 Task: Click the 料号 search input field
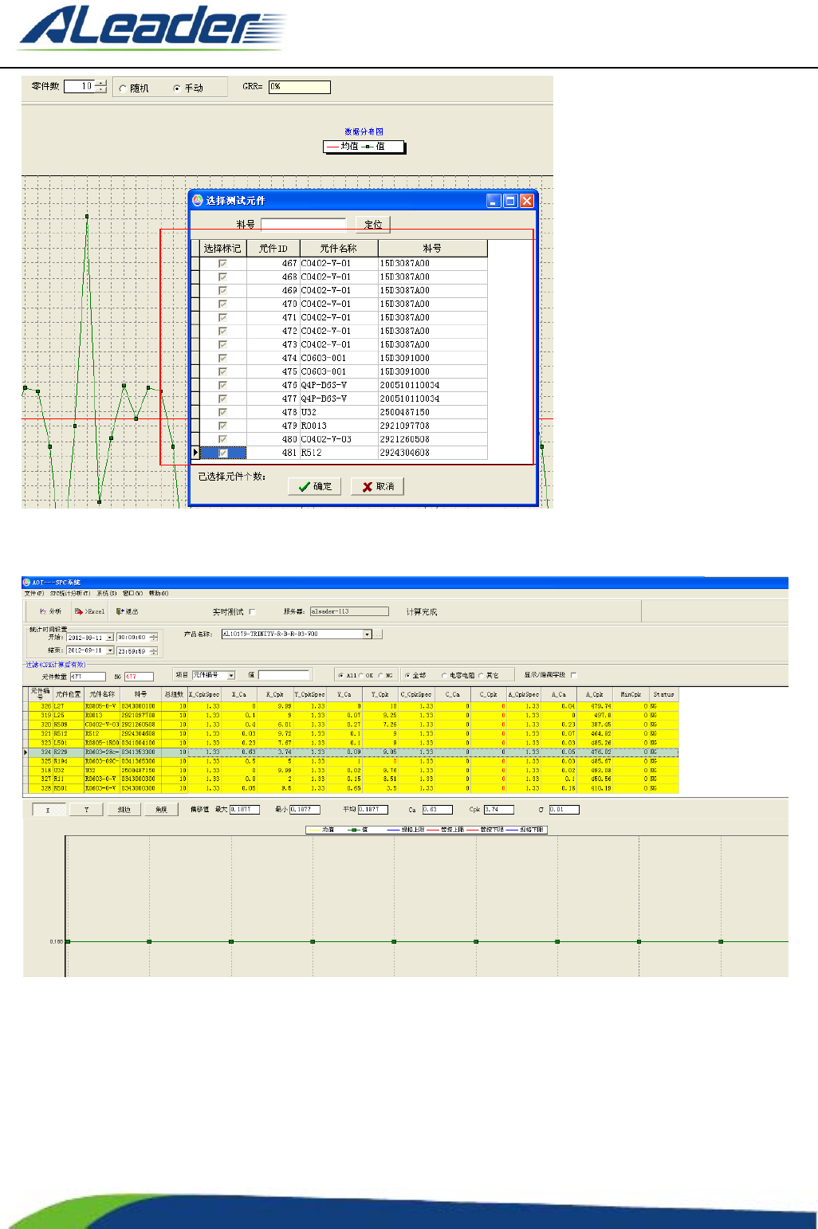tap(304, 225)
